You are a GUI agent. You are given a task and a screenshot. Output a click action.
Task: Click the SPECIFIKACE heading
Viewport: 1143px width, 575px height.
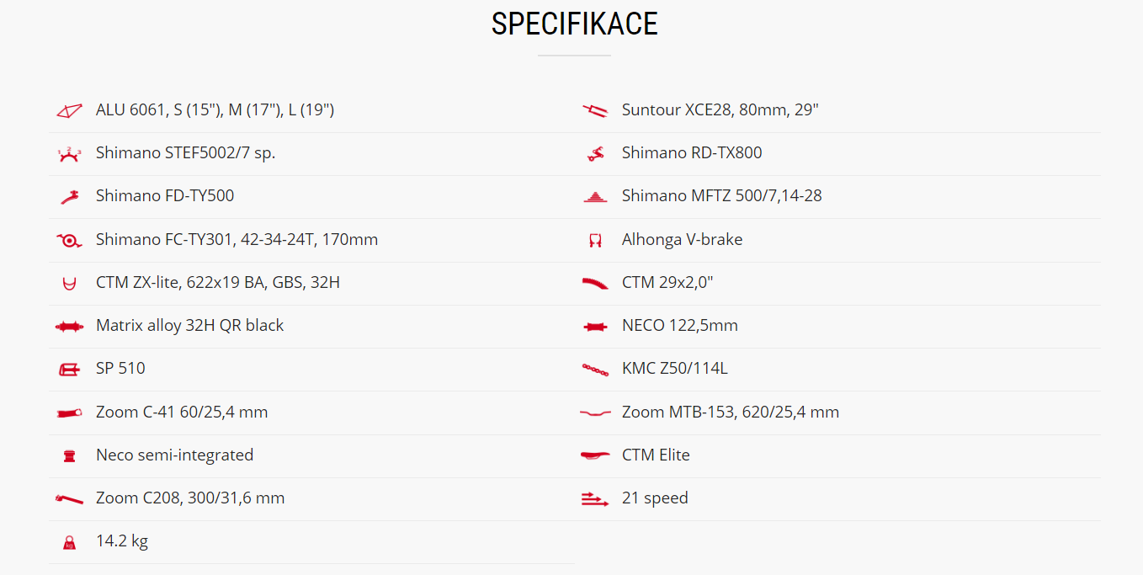pyautogui.click(x=575, y=24)
